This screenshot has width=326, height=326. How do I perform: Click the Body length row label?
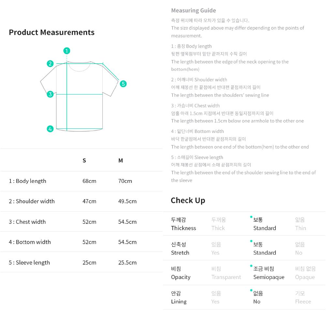[27, 181]
